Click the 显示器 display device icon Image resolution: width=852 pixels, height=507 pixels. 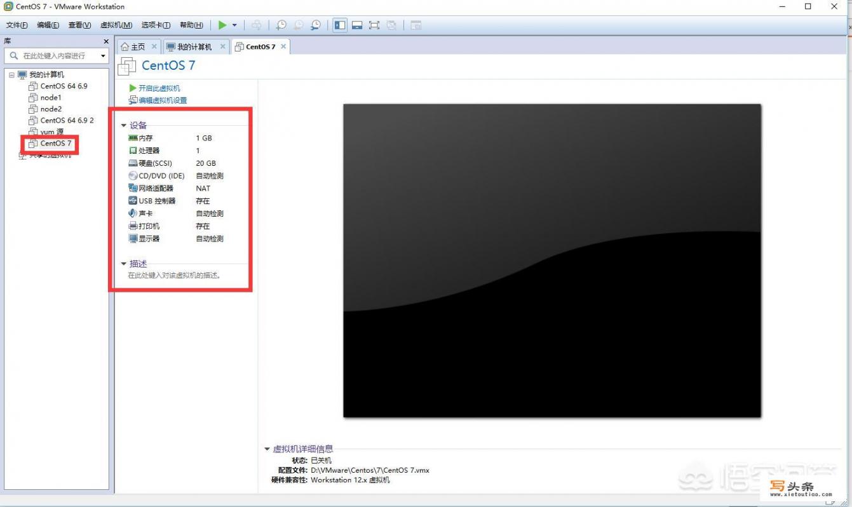(133, 239)
